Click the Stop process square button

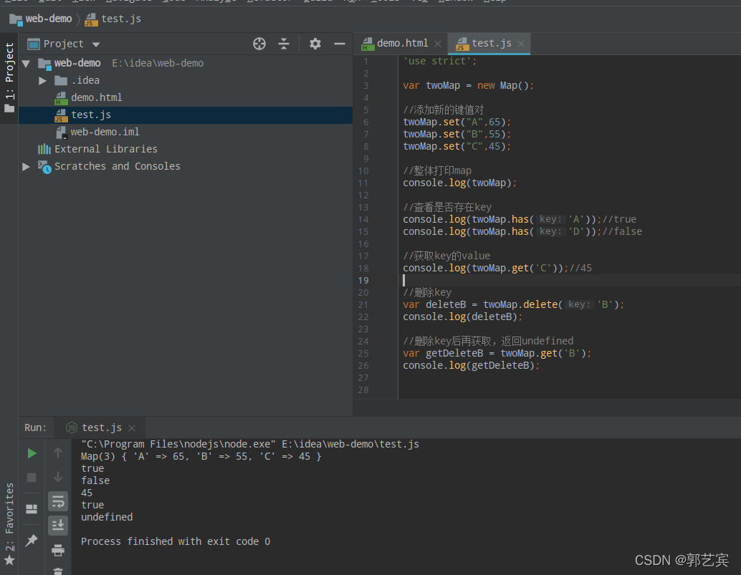(32, 478)
